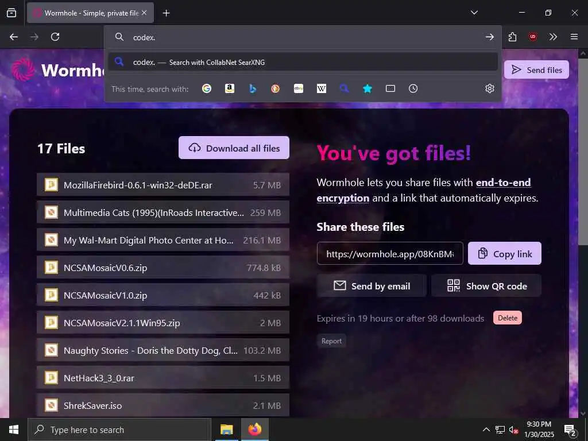Image resolution: width=588 pixels, height=441 pixels.
Task: Search this time with DuckDuckGo
Action: coord(276,88)
